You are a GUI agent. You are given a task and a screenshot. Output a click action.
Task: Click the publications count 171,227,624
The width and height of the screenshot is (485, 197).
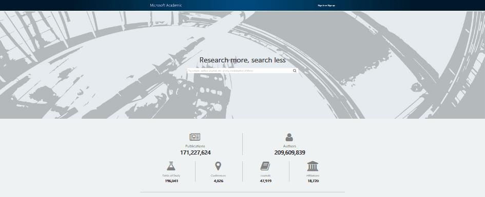(195, 152)
